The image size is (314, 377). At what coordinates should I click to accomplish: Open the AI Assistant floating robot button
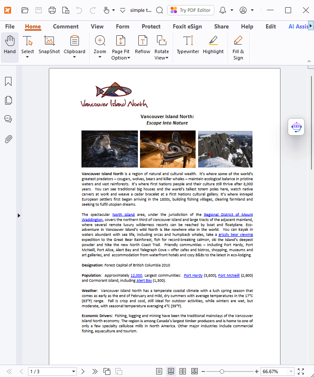[296, 127]
